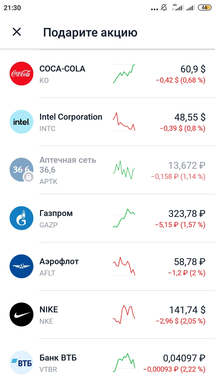The height and width of the screenshot is (383, 215).
Task: Choose Банк ВТБ VTBR stock
Action: [107, 363]
